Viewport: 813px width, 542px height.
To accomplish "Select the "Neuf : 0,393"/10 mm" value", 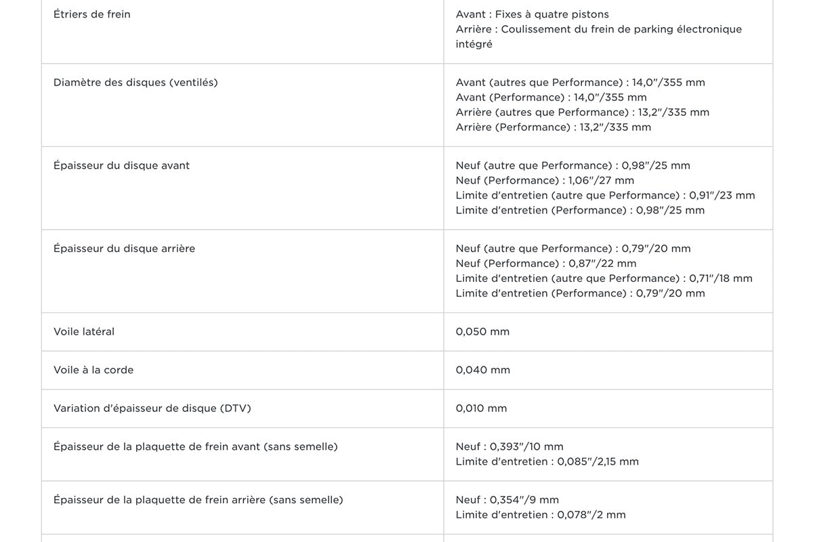I will click(509, 447).
